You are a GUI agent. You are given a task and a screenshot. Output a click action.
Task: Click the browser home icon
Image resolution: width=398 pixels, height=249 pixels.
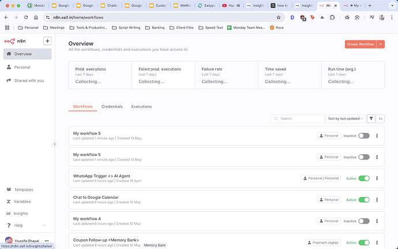pos(36,17)
